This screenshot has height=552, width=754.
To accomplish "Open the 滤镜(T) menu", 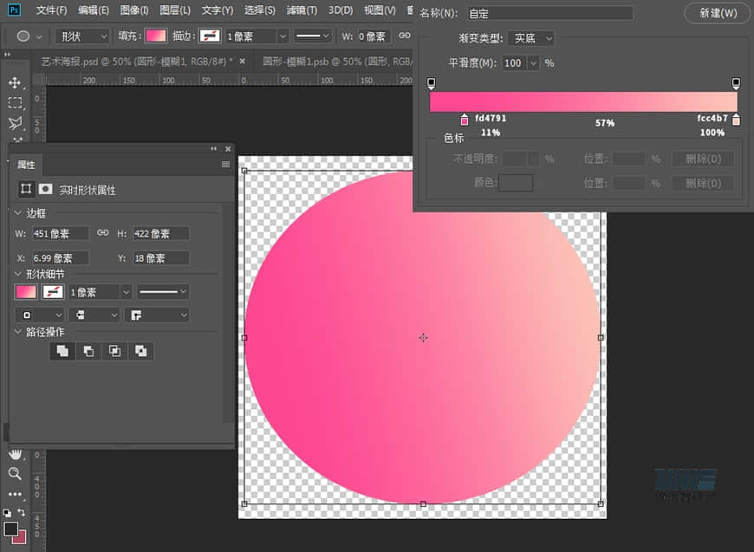I will 301,10.
